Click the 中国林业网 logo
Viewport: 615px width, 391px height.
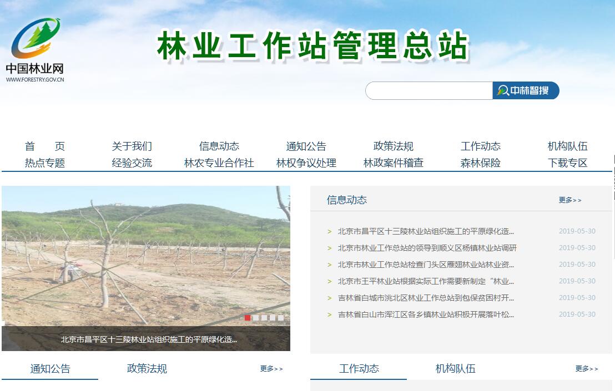click(36, 50)
